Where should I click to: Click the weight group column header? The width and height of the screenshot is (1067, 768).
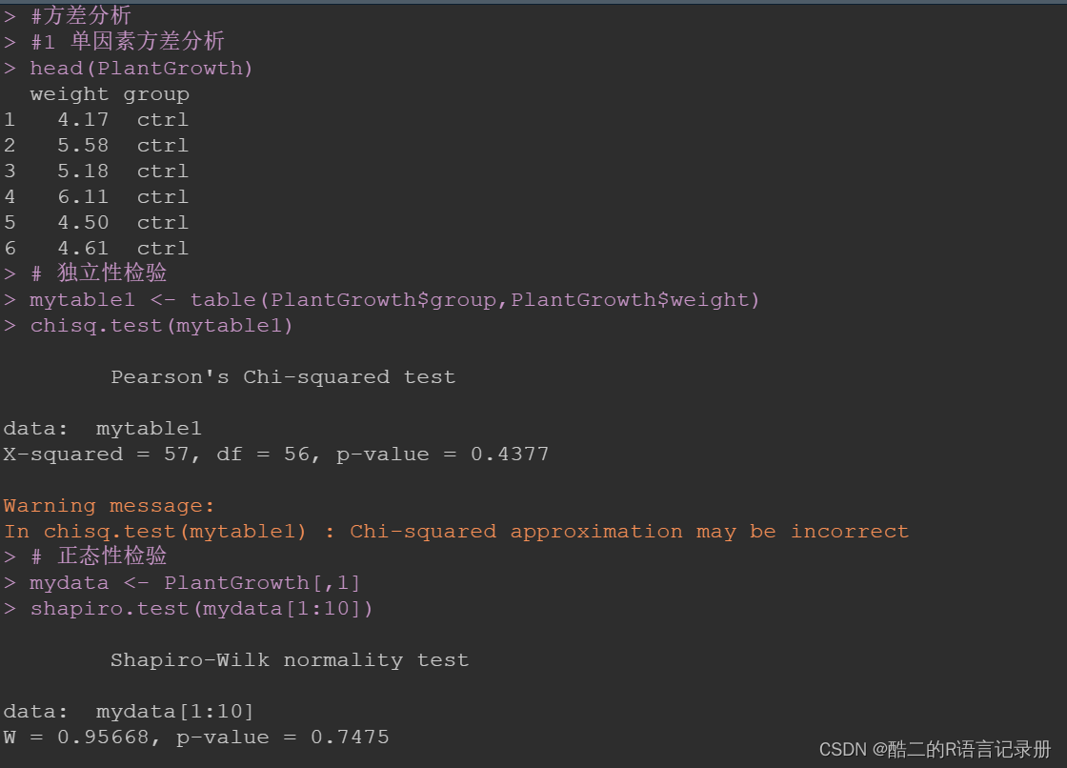point(110,94)
